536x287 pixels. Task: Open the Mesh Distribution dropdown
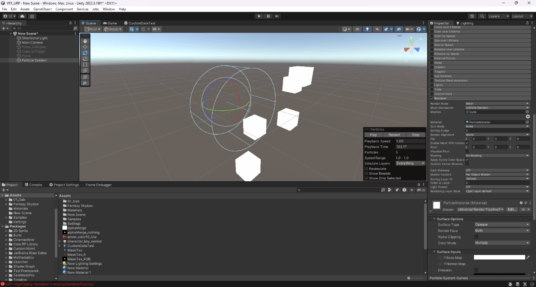pyautogui.click(x=497, y=108)
